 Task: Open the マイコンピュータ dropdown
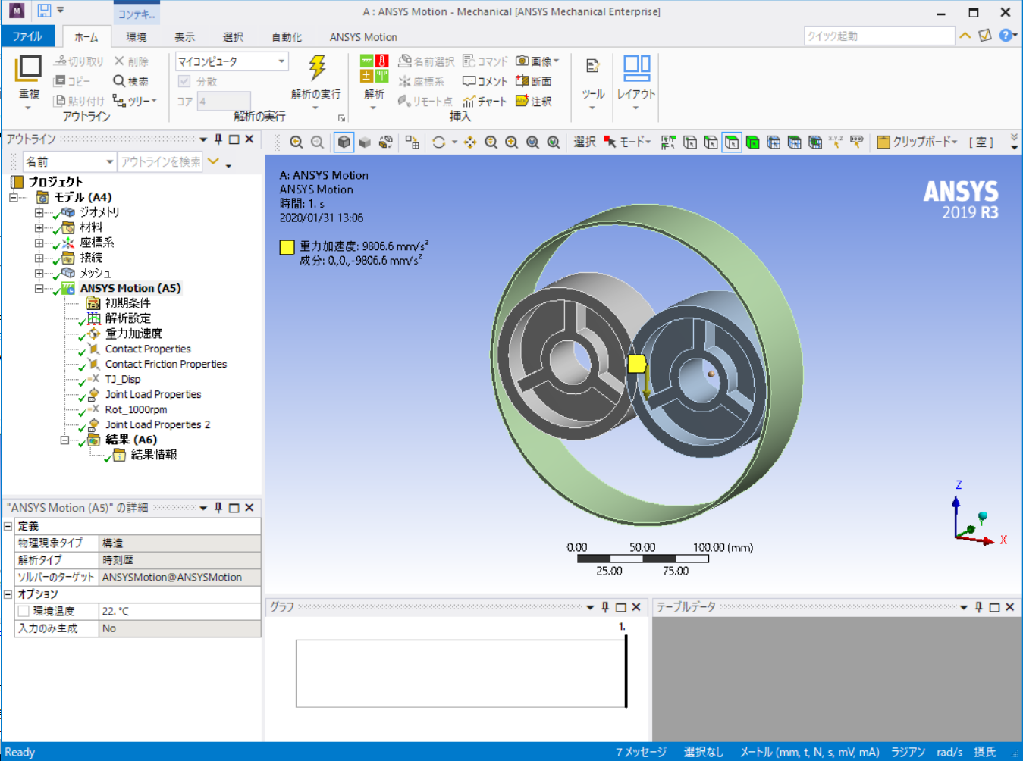click(283, 61)
